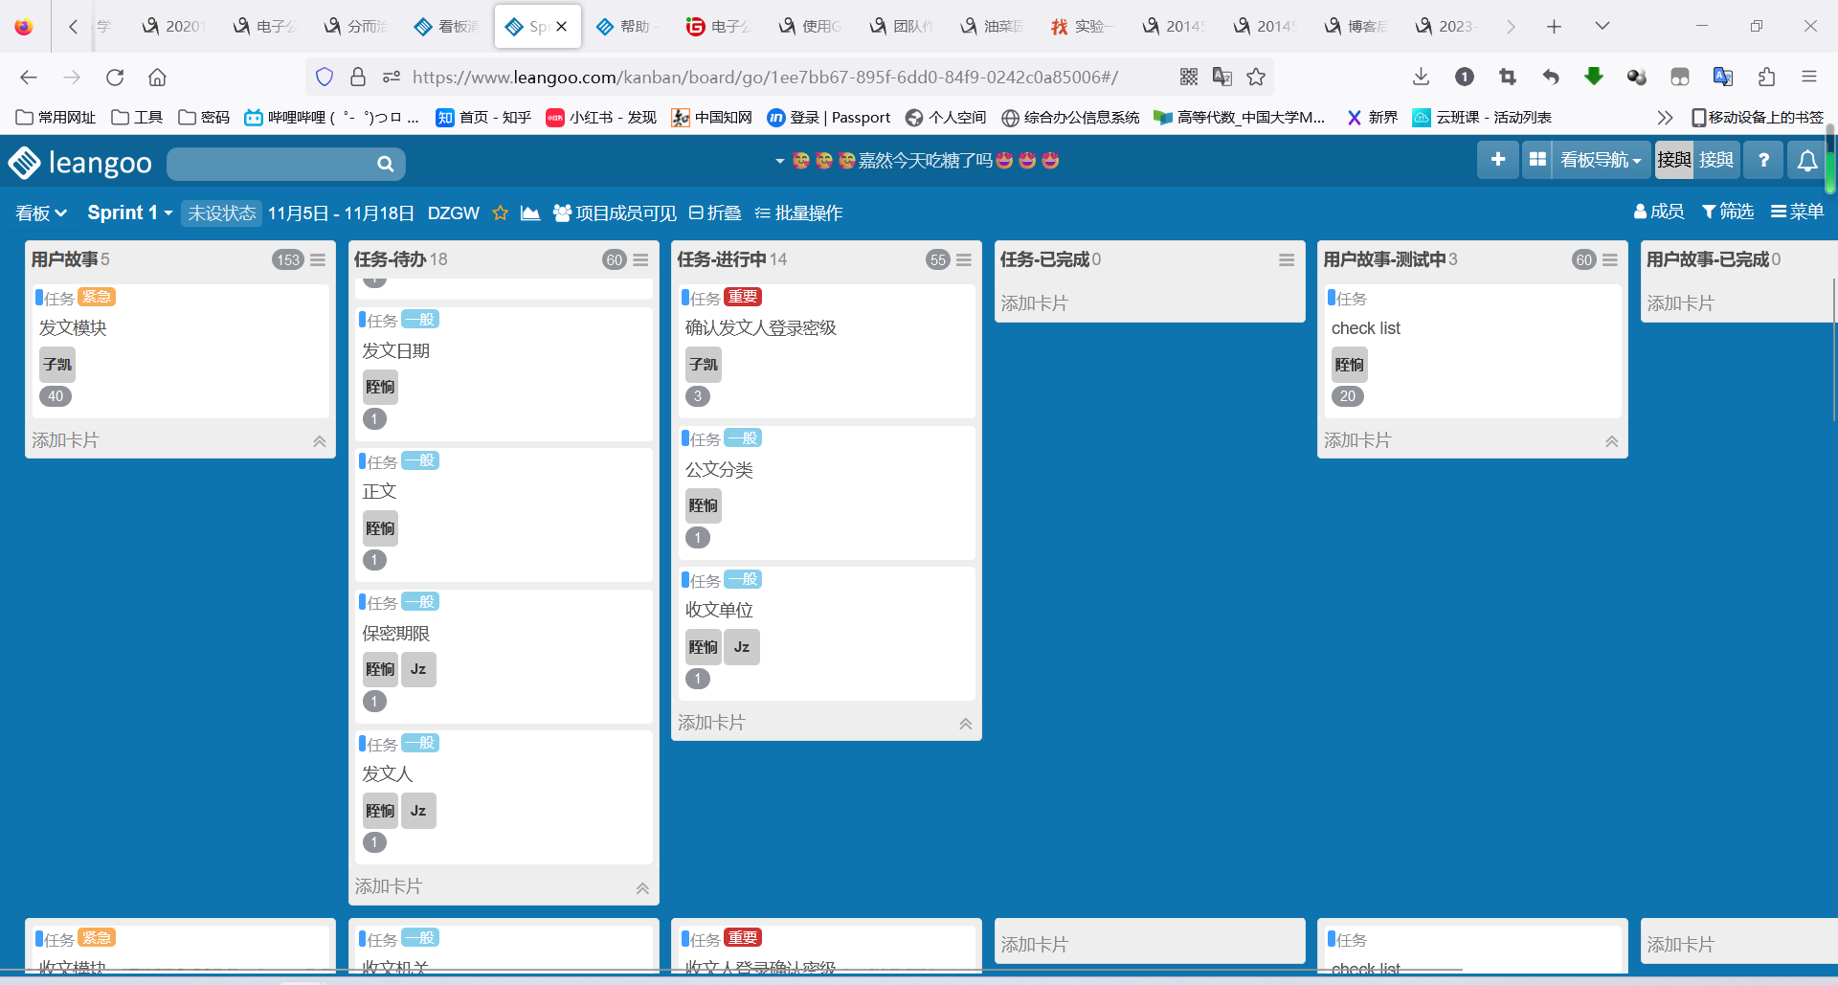Open notifications bell
This screenshot has height=985, width=1838.
(x=1807, y=160)
